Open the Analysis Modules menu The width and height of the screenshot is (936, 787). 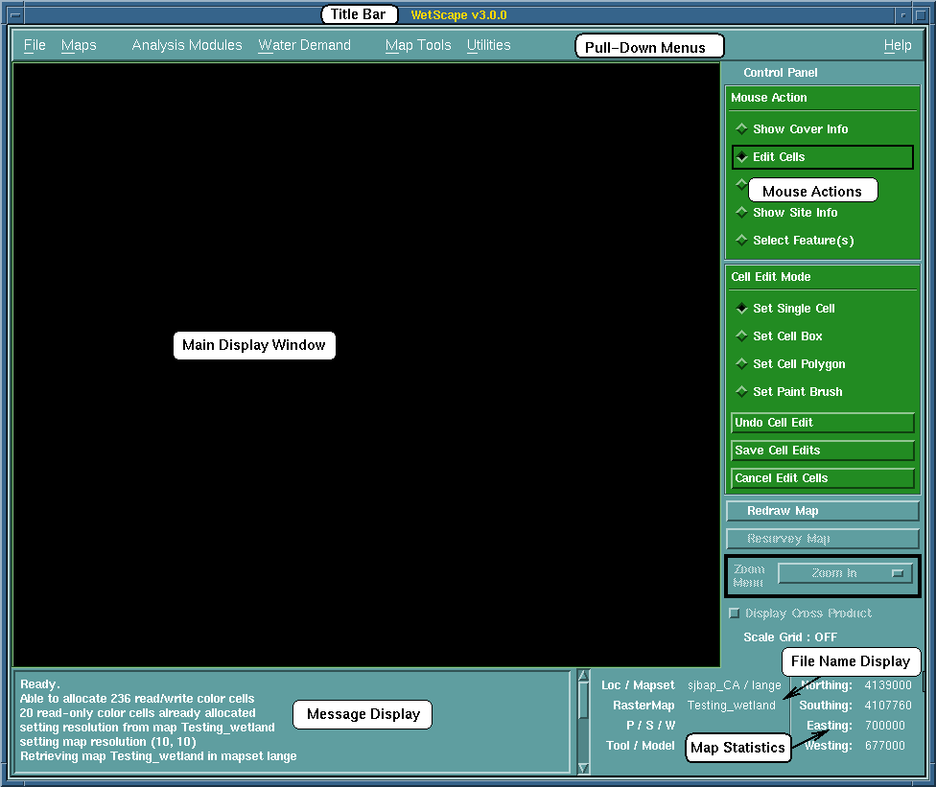(187, 45)
